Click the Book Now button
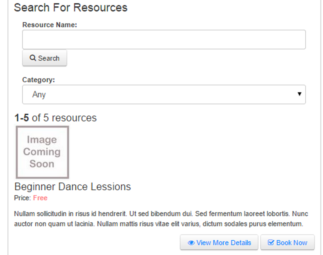323x255 pixels. point(287,242)
